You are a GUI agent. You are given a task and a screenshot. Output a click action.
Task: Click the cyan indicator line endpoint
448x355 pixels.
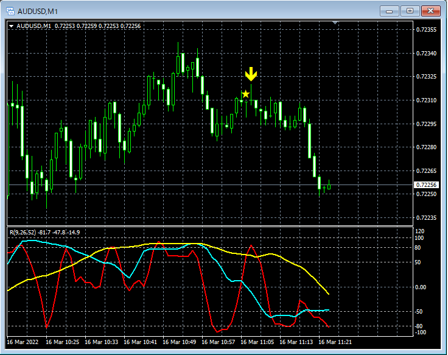click(x=329, y=310)
